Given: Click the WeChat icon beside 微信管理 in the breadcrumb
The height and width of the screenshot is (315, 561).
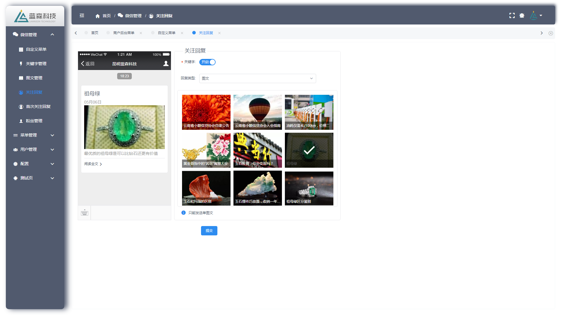Looking at the screenshot, I should pos(120,15).
